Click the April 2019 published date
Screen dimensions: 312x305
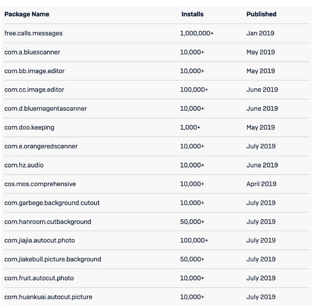pyautogui.click(x=262, y=184)
